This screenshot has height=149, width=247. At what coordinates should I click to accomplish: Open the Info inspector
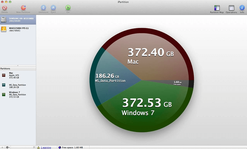coord(242,8)
